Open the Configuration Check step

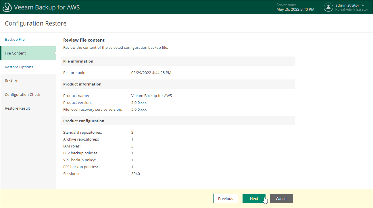[x=22, y=94]
